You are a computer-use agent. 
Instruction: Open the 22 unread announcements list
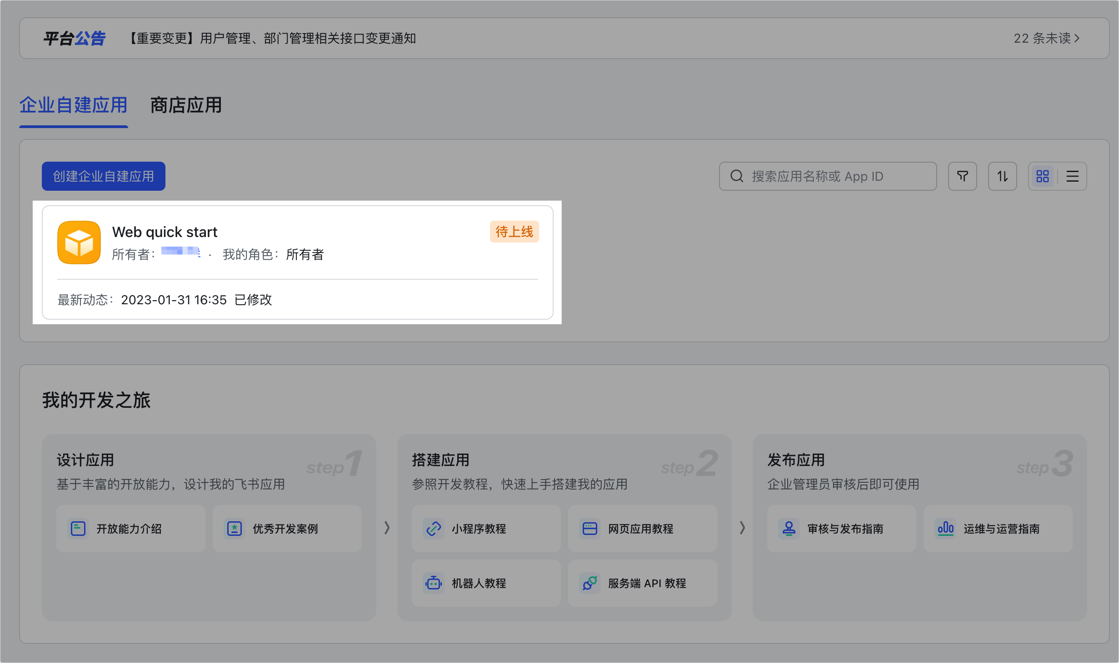click(x=1046, y=39)
